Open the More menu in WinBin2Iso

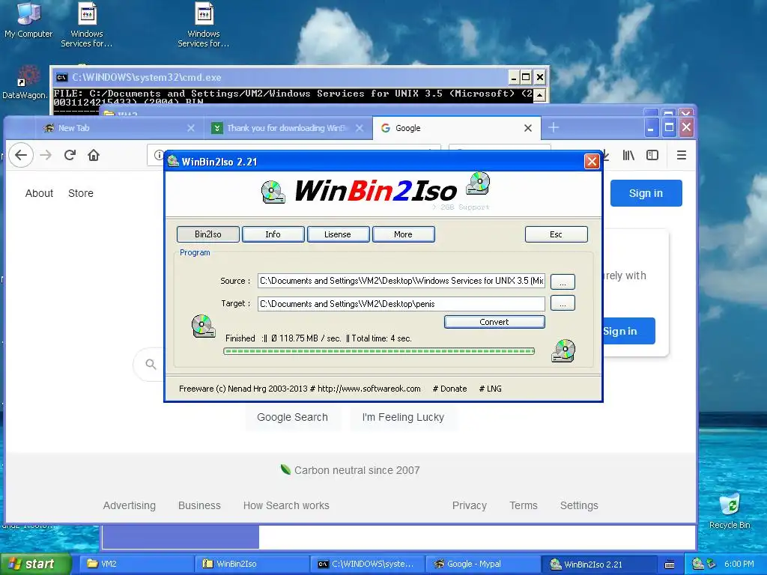point(403,234)
